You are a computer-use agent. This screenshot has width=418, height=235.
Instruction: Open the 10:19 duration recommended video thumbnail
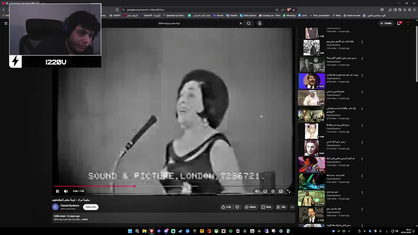(312, 64)
